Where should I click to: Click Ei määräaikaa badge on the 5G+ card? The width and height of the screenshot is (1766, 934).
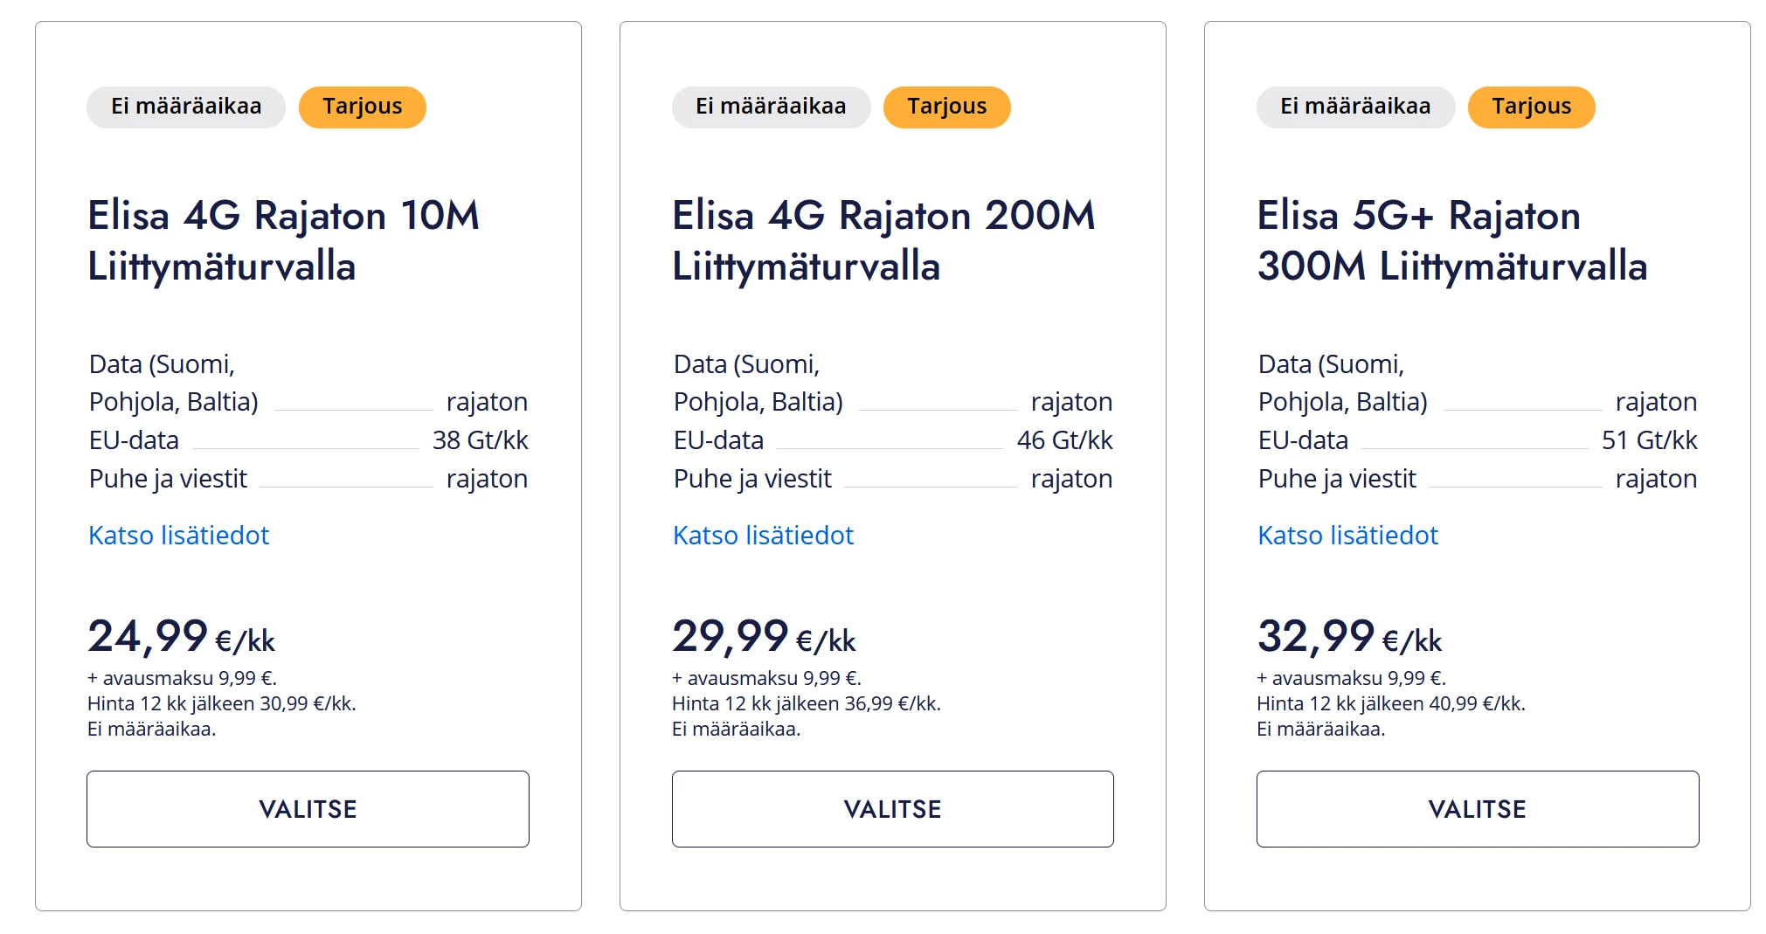[x=1355, y=107]
